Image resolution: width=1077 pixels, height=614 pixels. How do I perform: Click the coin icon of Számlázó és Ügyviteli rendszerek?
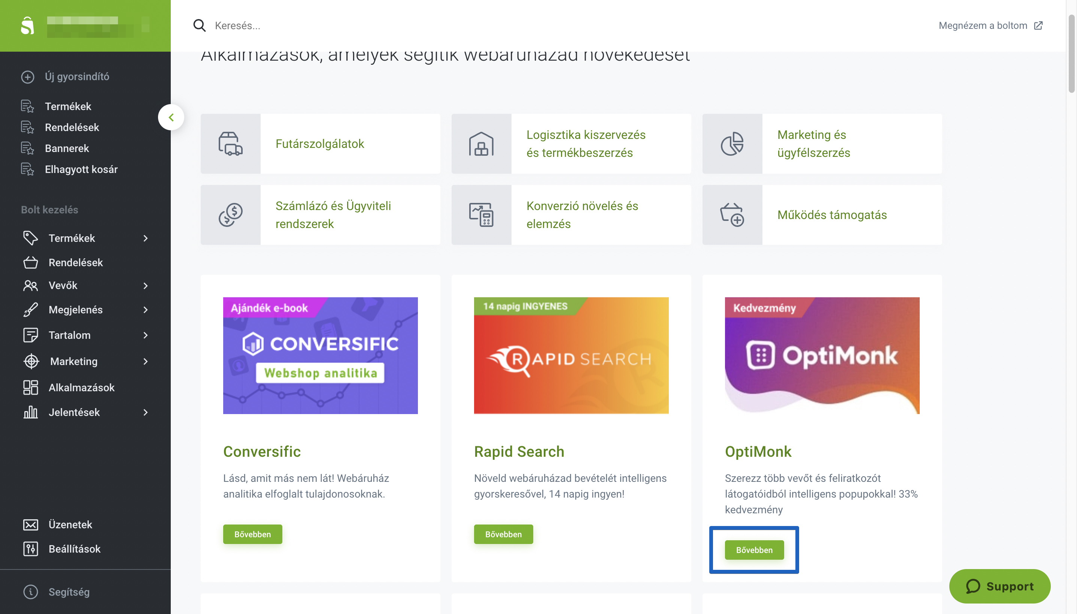click(231, 215)
